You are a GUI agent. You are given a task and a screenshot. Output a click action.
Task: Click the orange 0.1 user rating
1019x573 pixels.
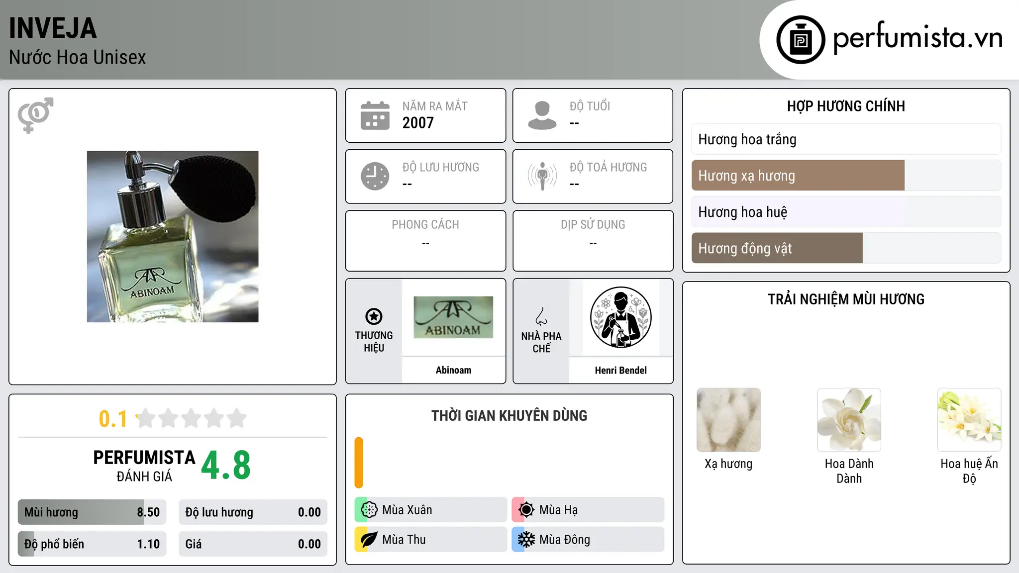pos(113,419)
